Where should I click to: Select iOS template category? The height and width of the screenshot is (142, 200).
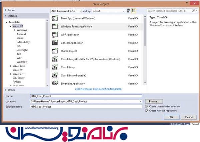pos(18,46)
